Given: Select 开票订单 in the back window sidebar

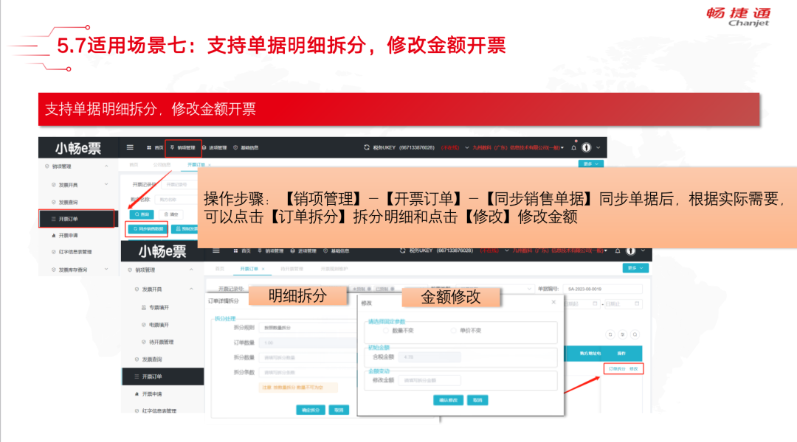Looking at the screenshot, I should coord(77,219).
